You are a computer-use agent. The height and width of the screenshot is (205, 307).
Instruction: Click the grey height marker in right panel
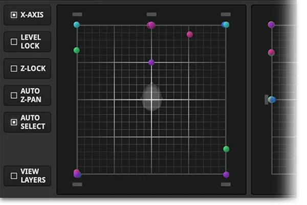pyautogui.click(x=266, y=99)
